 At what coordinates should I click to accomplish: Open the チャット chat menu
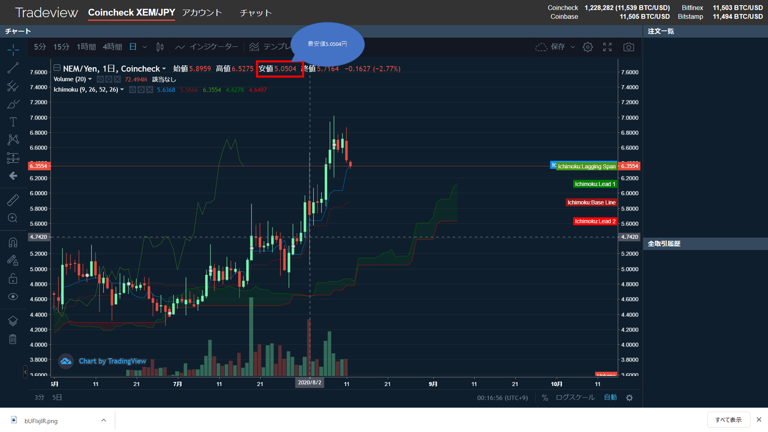(x=256, y=13)
